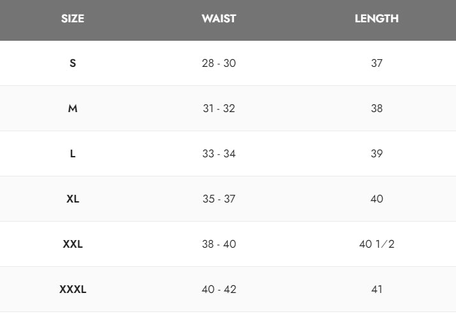
Task: Click waist value 38 - 40
Action: (219, 244)
